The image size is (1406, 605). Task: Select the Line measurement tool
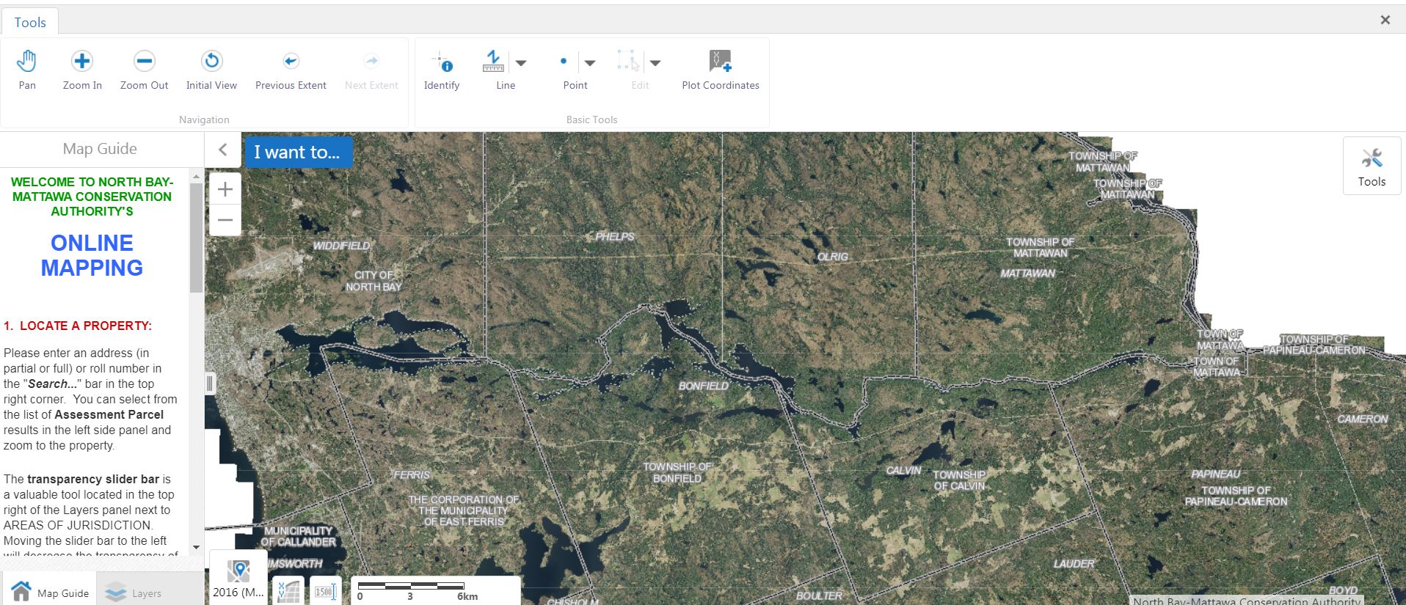pyautogui.click(x=493, y=69)
